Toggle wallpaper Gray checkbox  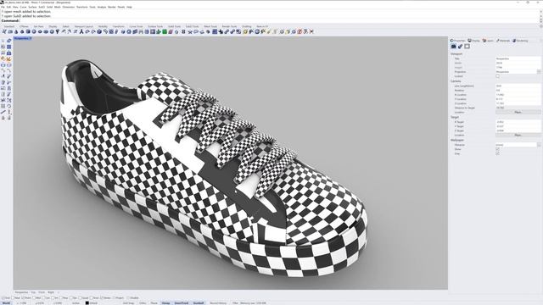pos(498,153)
